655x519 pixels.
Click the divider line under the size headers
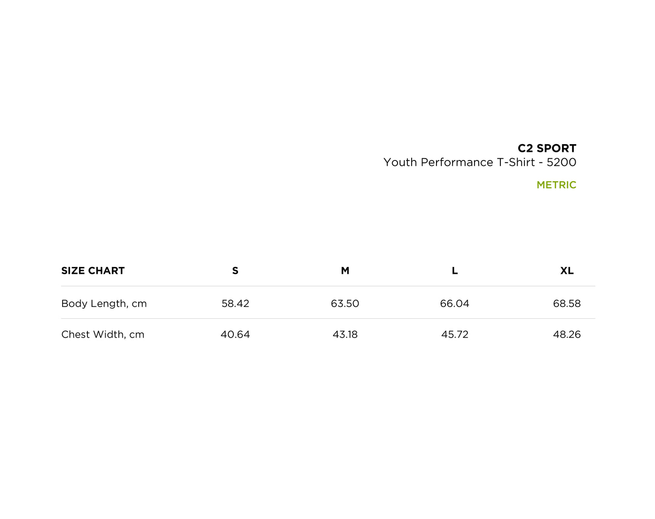click(x=328, y=286)
